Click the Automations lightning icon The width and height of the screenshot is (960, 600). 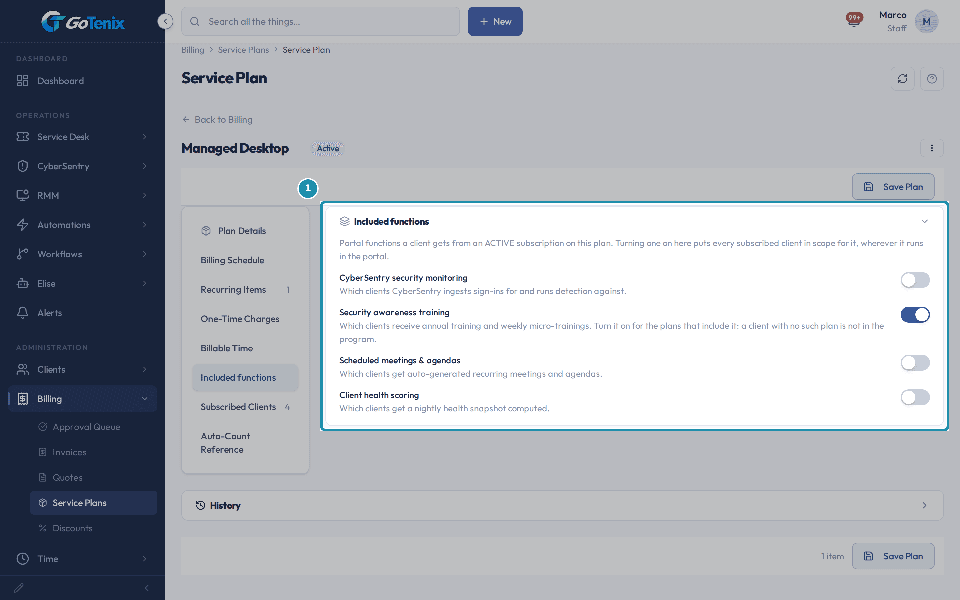click(x=23, y=225)
